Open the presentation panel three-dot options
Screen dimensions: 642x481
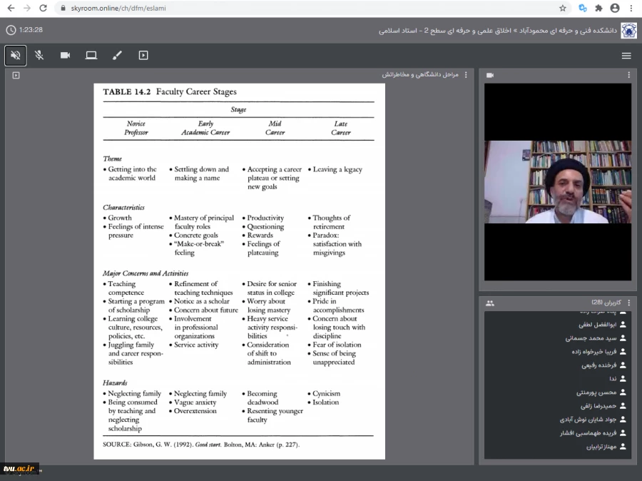(x=466, y=75)
